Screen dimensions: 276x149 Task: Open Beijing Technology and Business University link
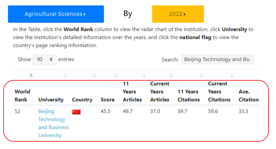(53, 123)
